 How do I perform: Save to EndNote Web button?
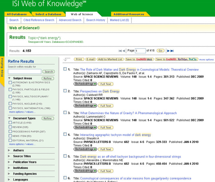pos(139,59)
